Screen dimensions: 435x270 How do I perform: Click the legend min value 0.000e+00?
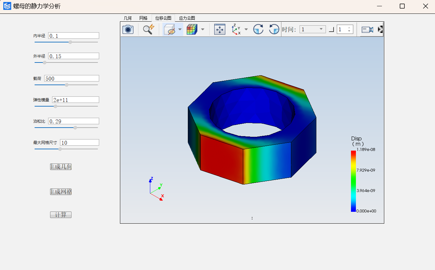(x=366, y=211)
